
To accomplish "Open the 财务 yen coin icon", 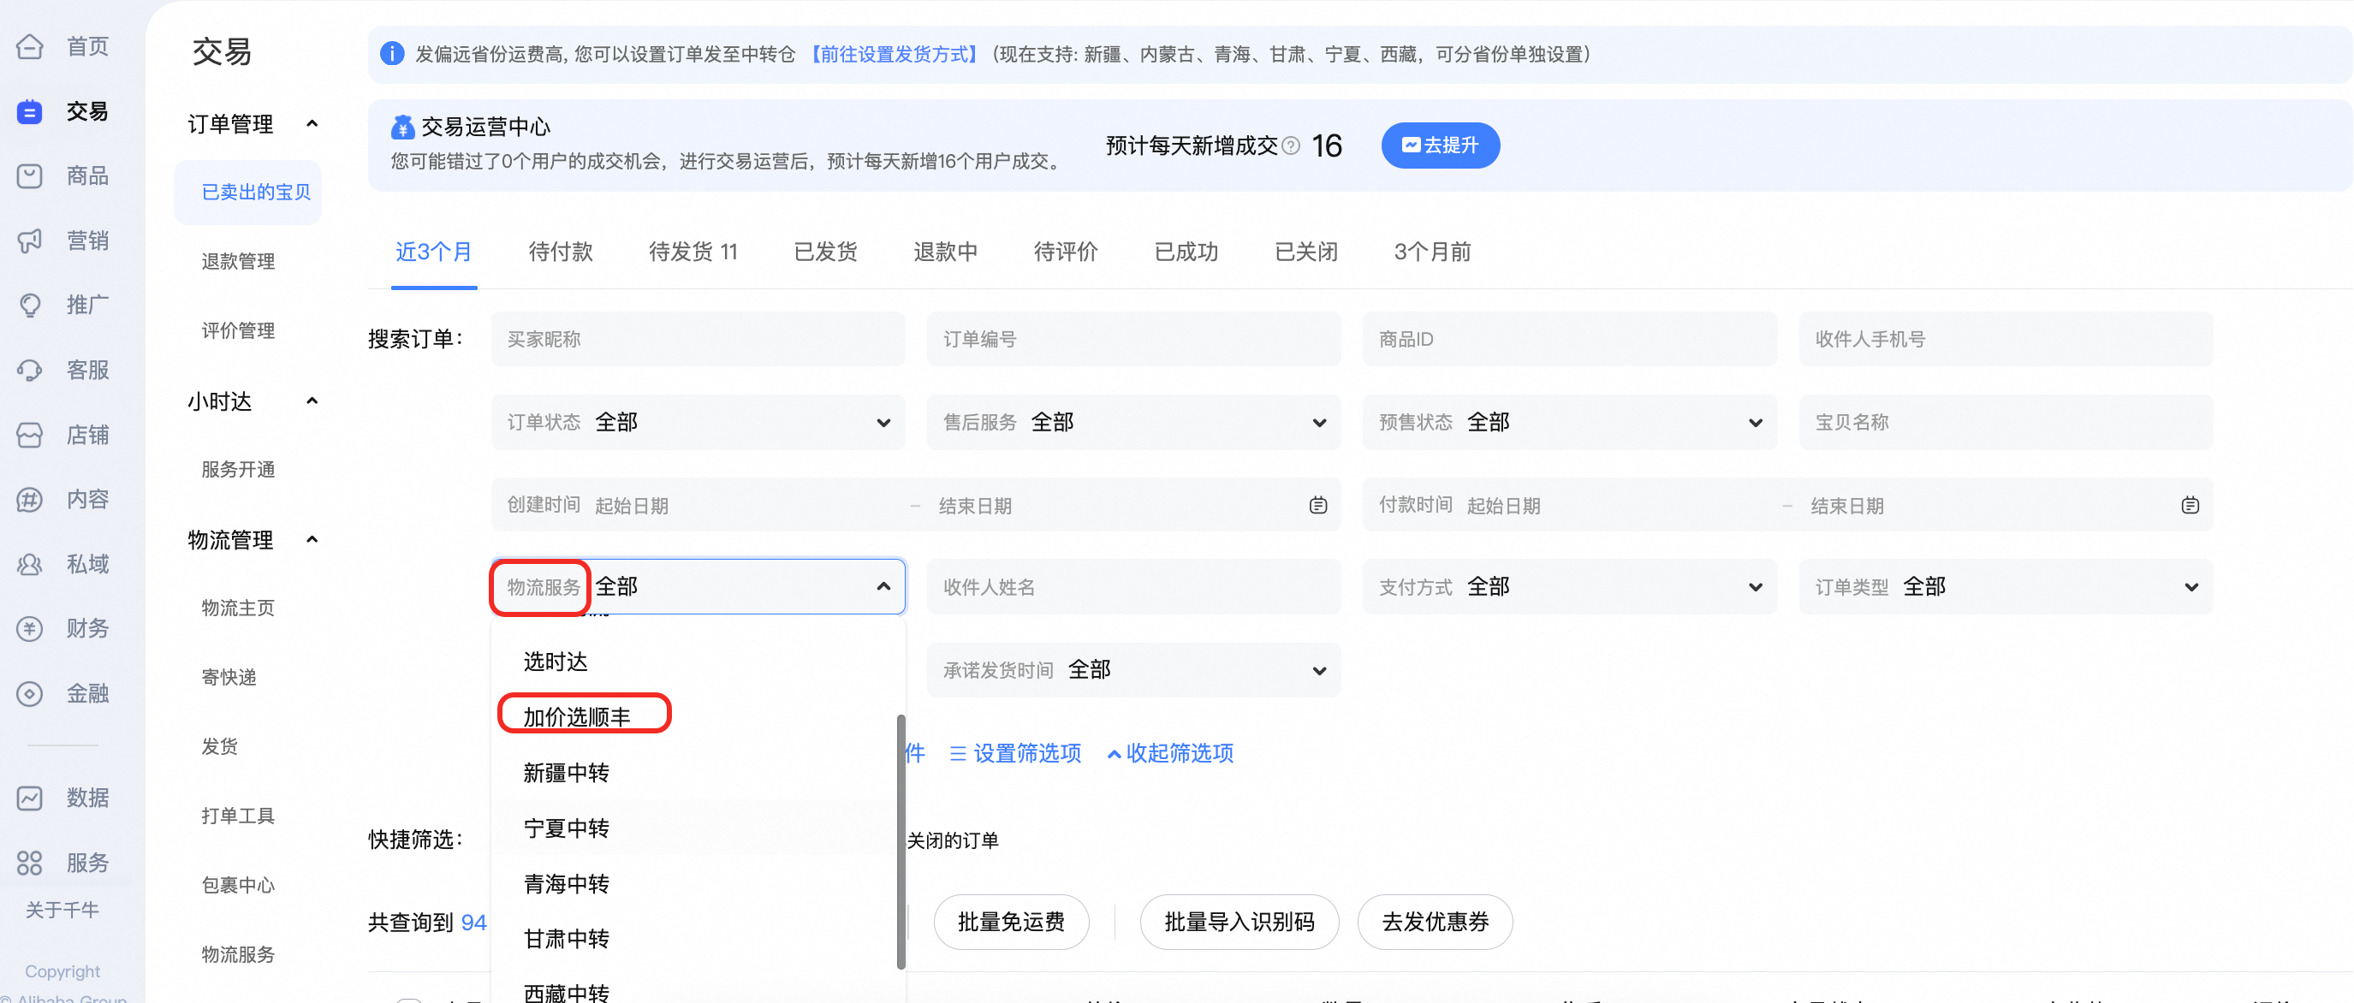I will (29, 628).
